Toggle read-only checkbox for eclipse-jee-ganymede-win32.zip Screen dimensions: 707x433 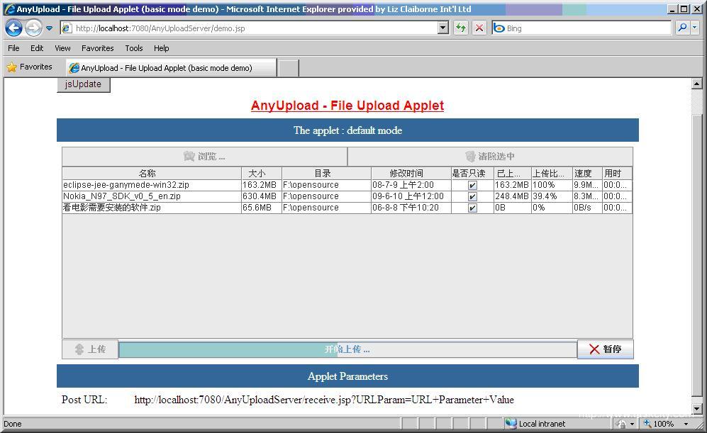pyautogui.click(x=472, y=185)
